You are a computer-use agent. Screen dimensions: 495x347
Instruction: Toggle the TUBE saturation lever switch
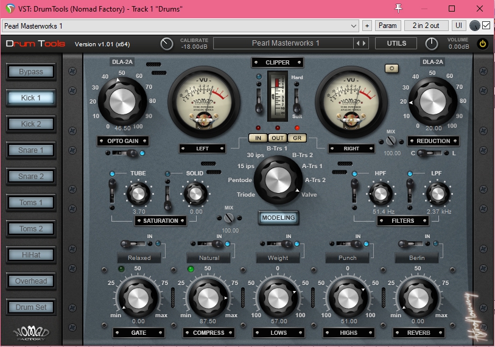pos(112,191)
